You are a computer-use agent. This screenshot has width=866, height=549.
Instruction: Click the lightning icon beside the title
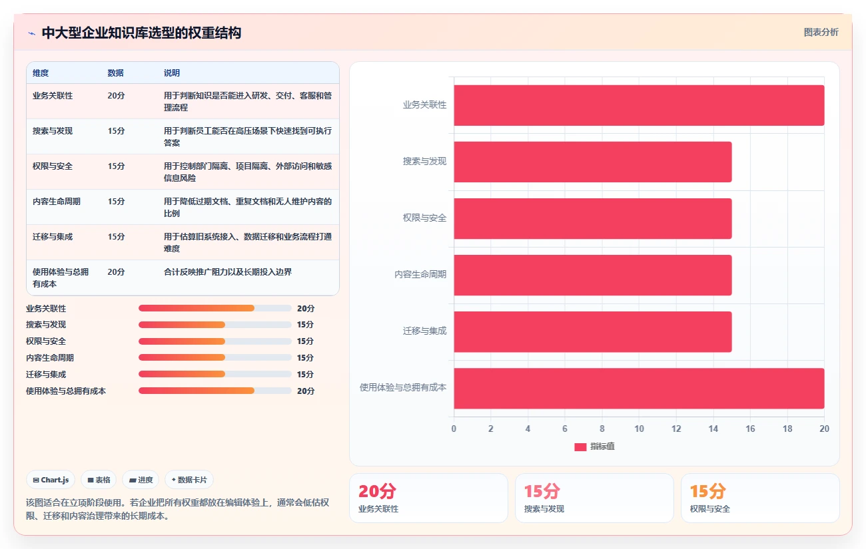[x=32, y=33]
